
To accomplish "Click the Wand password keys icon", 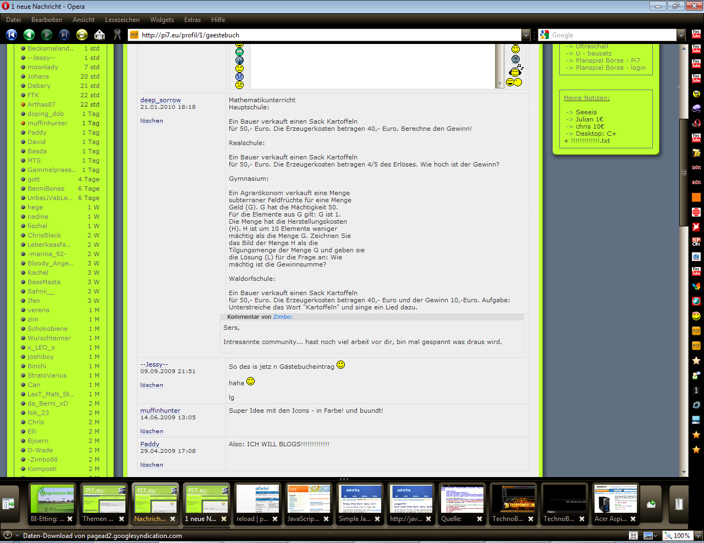I will (117, 35).
